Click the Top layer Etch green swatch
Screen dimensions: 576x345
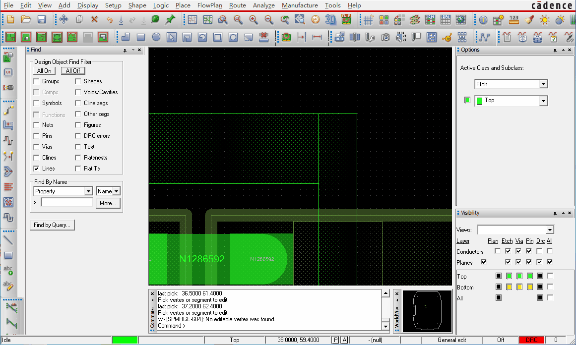(x=509, y=276)
